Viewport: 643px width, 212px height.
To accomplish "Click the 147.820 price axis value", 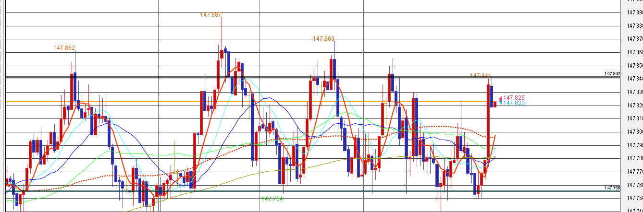I will (634, 106).
